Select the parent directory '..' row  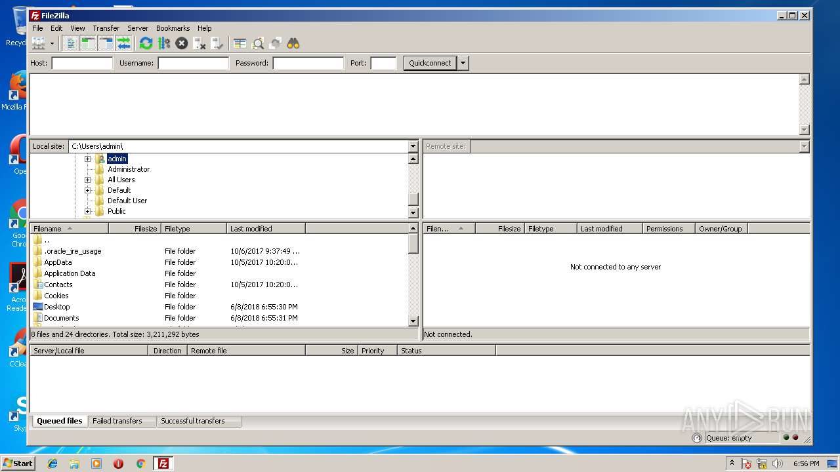pyautogui.click(x=219, y=240)
